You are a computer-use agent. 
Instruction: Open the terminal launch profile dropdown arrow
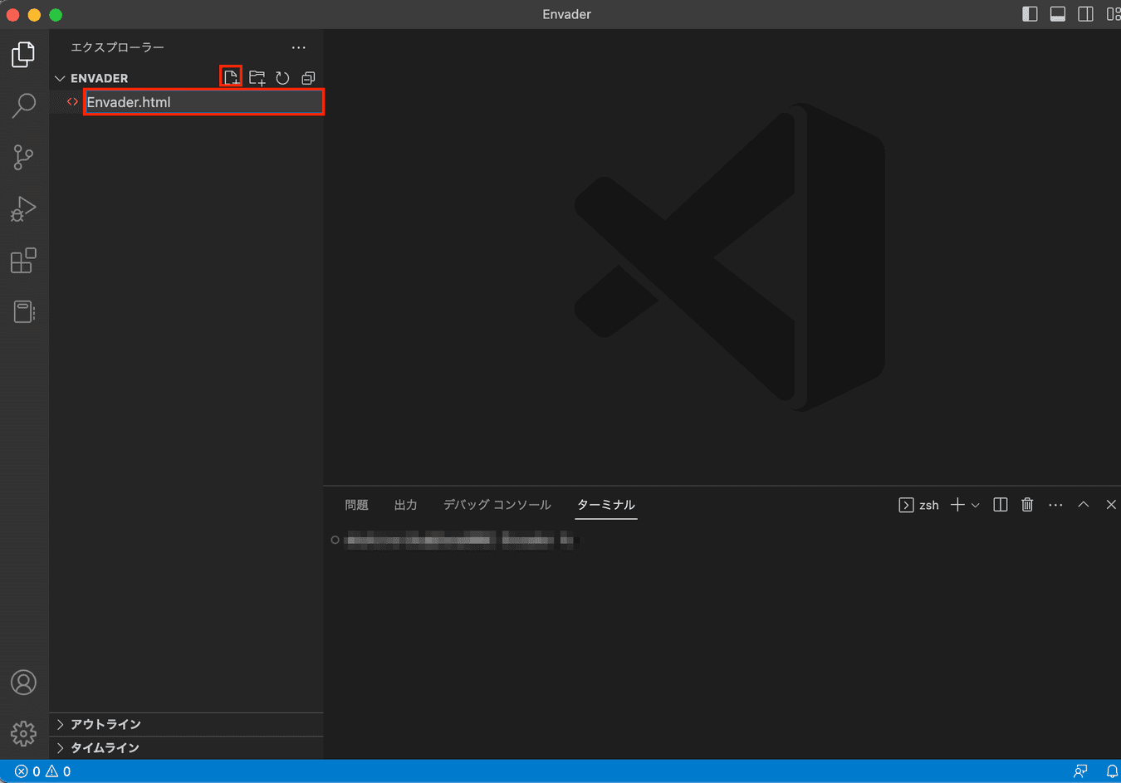coord(976,505)
